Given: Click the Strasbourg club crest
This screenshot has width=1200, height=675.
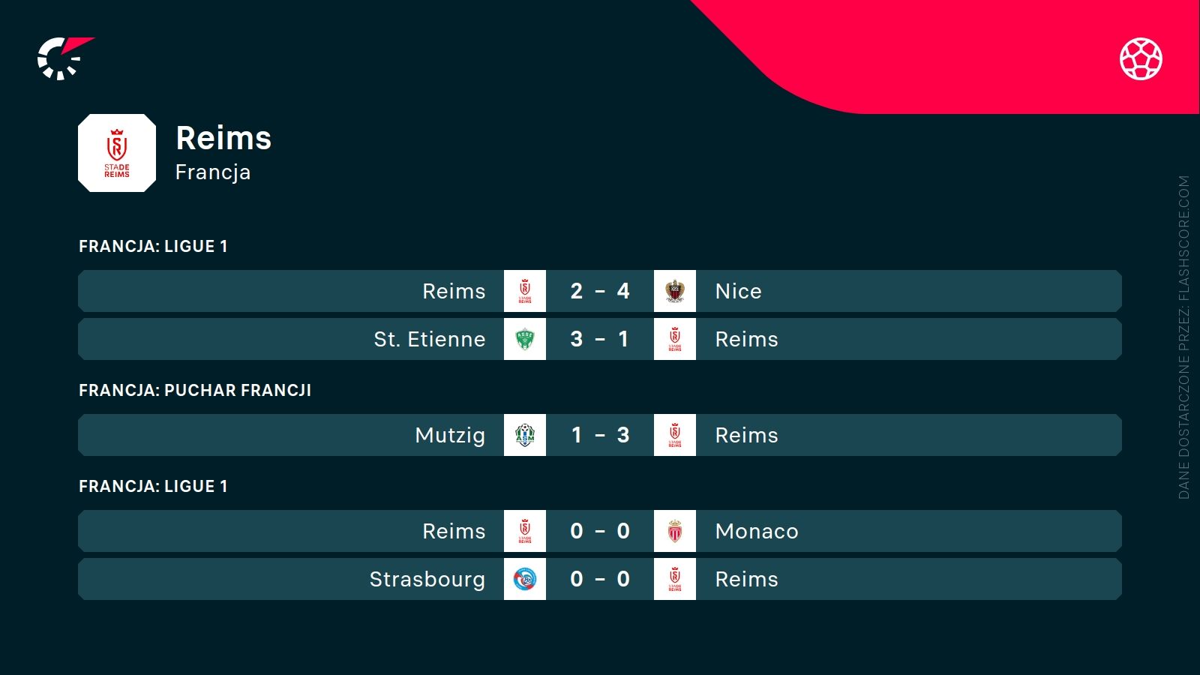Looking at the screenshot, I should (x=525, y=579).
